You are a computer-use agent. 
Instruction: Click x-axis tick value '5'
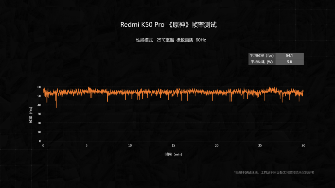tap(87, 145)
